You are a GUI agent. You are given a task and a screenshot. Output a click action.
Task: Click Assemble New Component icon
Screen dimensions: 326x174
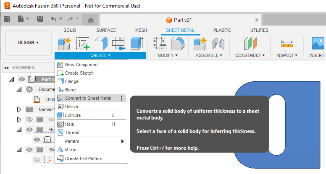tap(200, 44)
